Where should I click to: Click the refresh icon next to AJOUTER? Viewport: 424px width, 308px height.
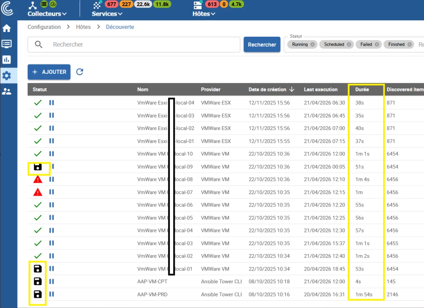click(79, 72)
